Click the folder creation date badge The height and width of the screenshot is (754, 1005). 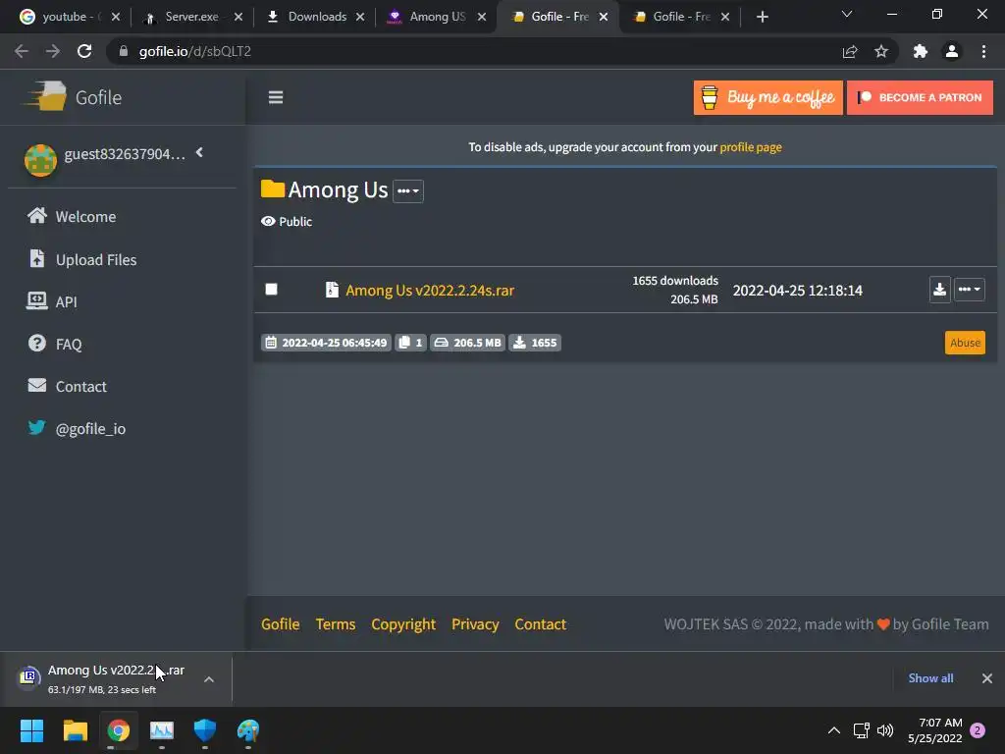(326, 343)
